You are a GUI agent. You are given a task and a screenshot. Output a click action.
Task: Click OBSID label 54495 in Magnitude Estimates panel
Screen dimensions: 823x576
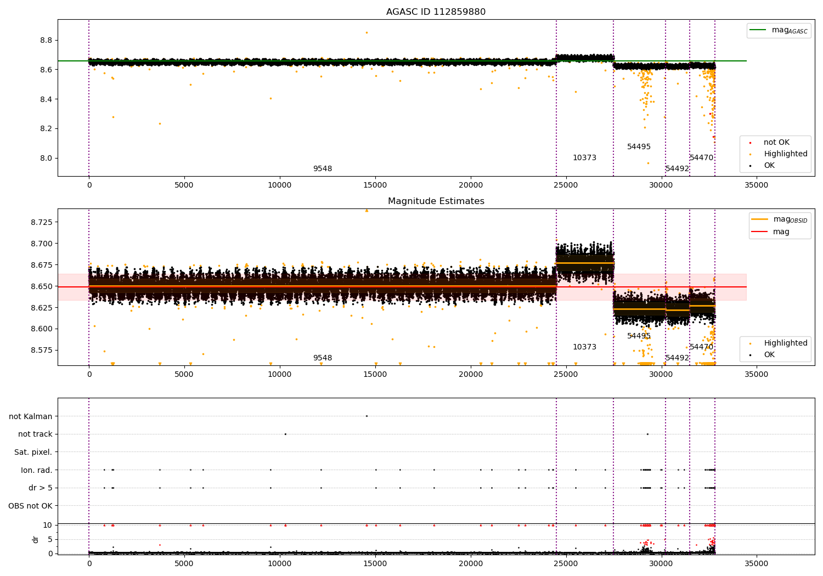(639, 336)
